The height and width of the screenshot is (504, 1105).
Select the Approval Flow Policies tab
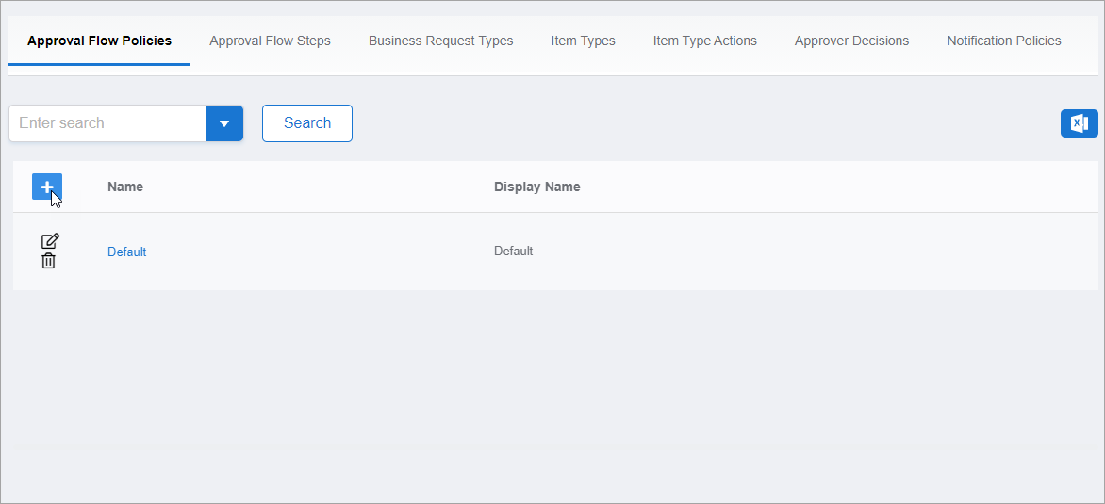[99, 41]
